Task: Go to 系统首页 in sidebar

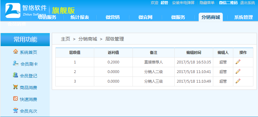Action: (x=28, y=53)
